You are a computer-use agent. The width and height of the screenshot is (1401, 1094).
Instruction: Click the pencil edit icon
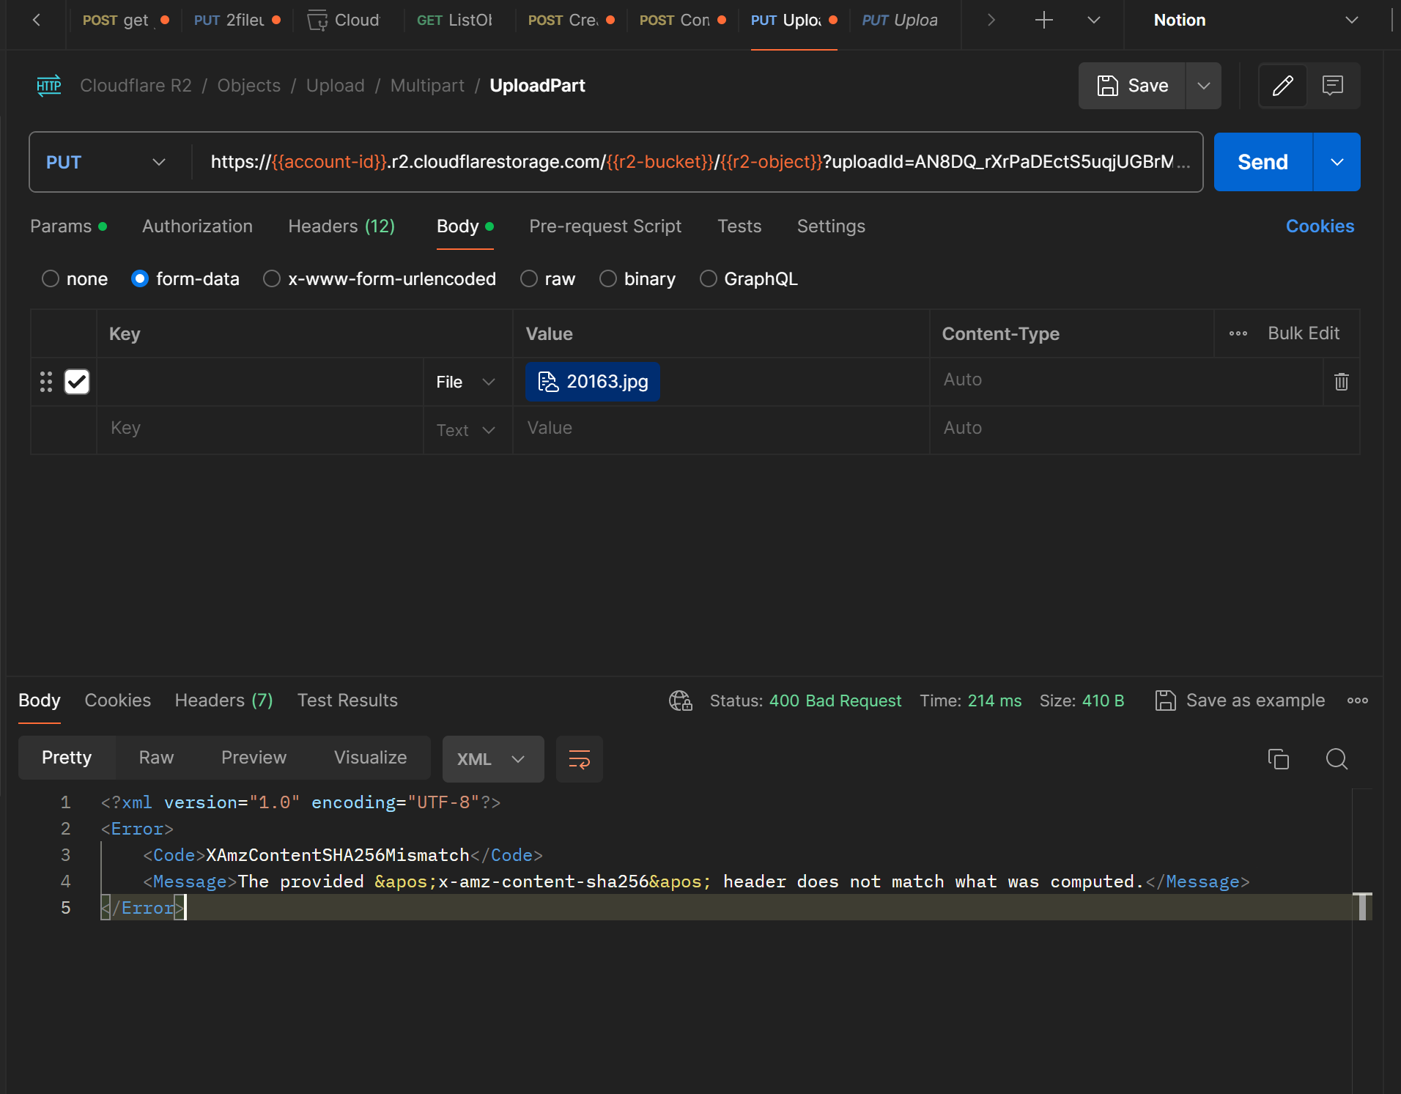coord(1282,86)
